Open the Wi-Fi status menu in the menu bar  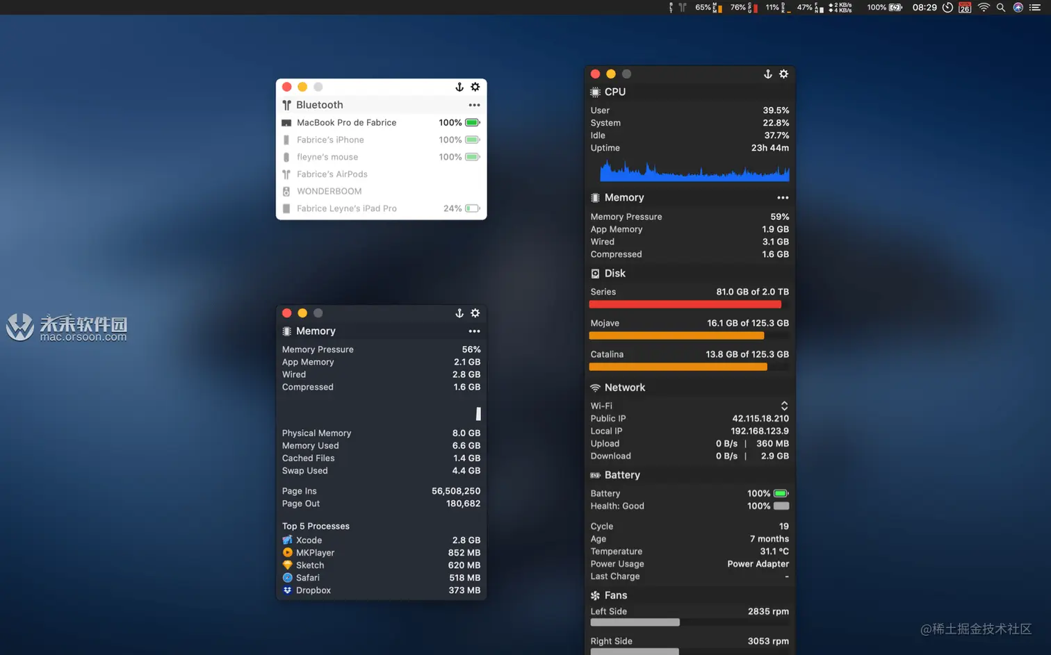tap(984, 8)
